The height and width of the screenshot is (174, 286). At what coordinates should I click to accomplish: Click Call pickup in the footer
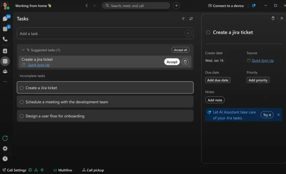point(93,170)
